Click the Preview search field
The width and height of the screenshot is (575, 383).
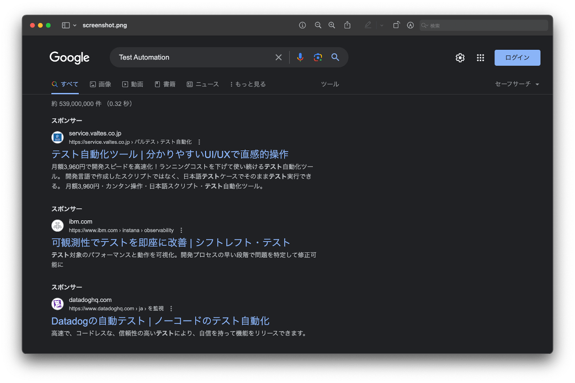(484, 25)
